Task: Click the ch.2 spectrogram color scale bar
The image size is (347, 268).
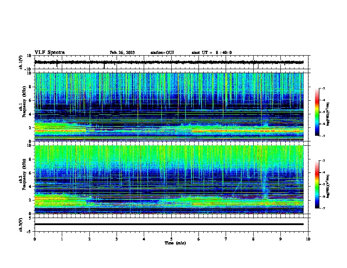Action: coord(317,184)
